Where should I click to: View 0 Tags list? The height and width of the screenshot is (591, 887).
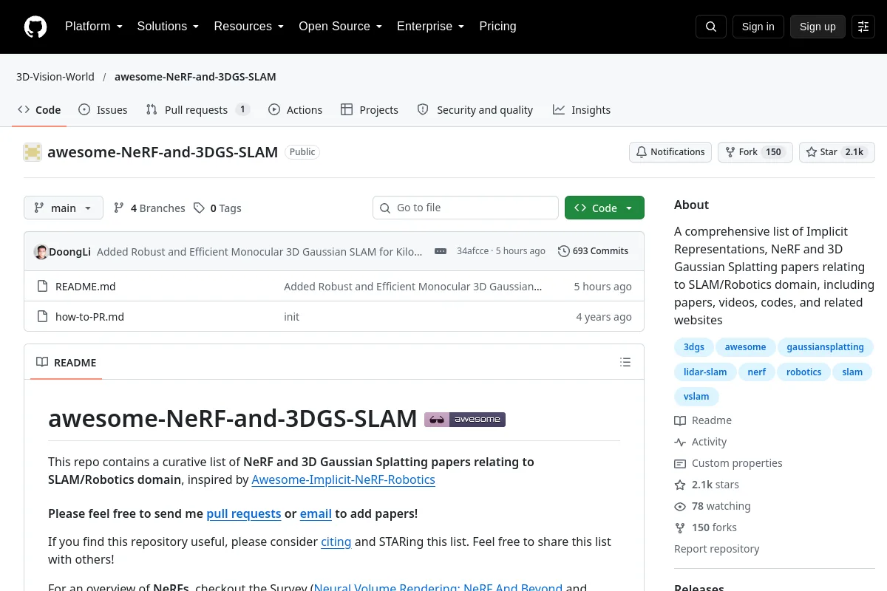click(x=217, y=208)
